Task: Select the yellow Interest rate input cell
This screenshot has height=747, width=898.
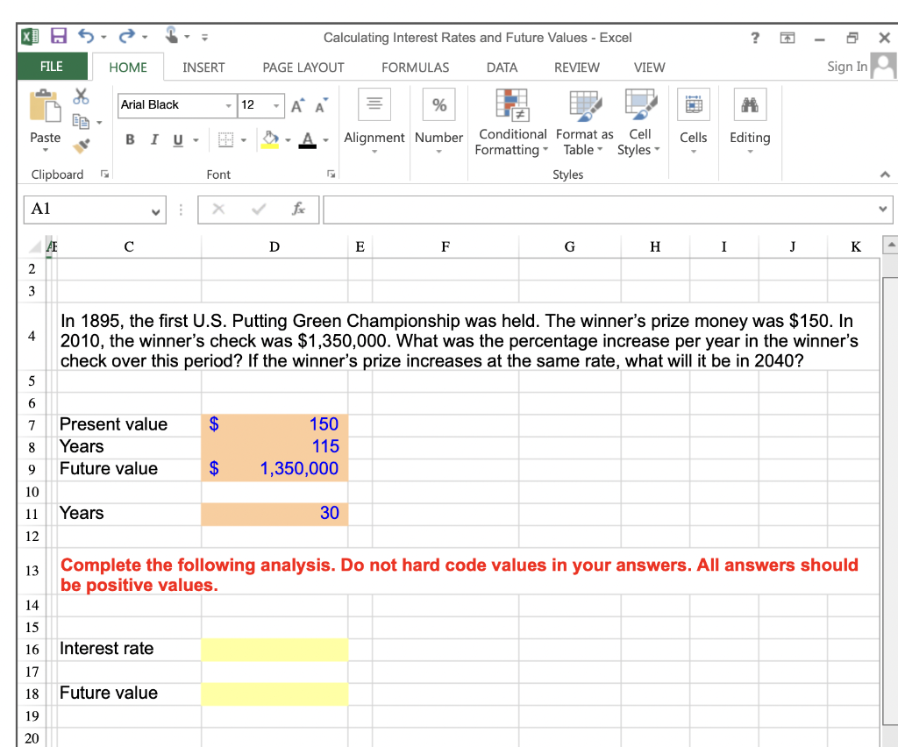Action: [274, 649]
